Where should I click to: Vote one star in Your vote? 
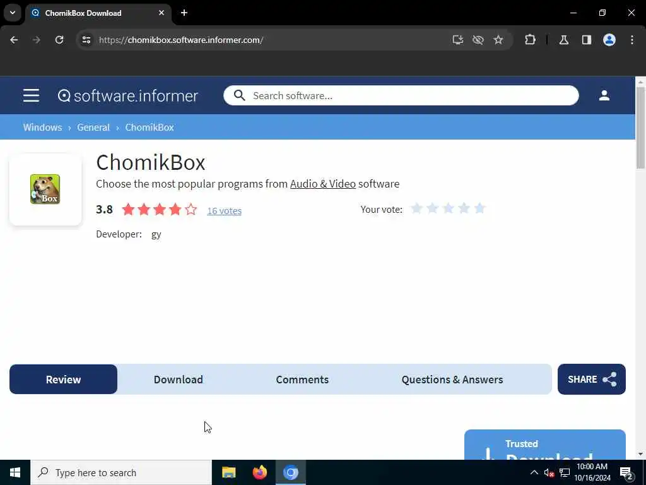point(416,208)
